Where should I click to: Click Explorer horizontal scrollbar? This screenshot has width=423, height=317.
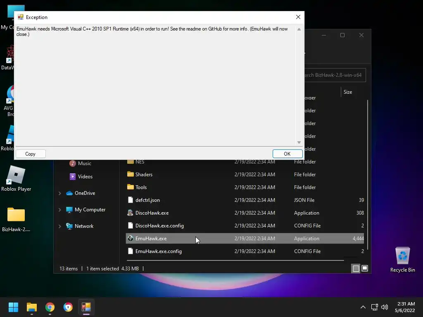pyautogui.click(x=235, y=260)
